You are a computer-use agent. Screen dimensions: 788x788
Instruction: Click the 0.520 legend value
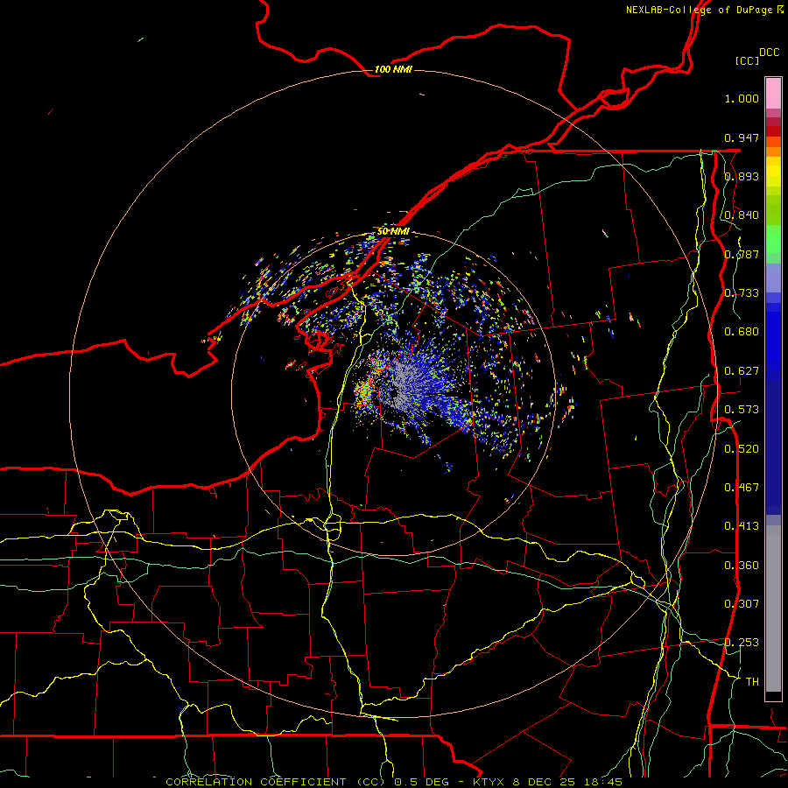click(x=742, y=449)
